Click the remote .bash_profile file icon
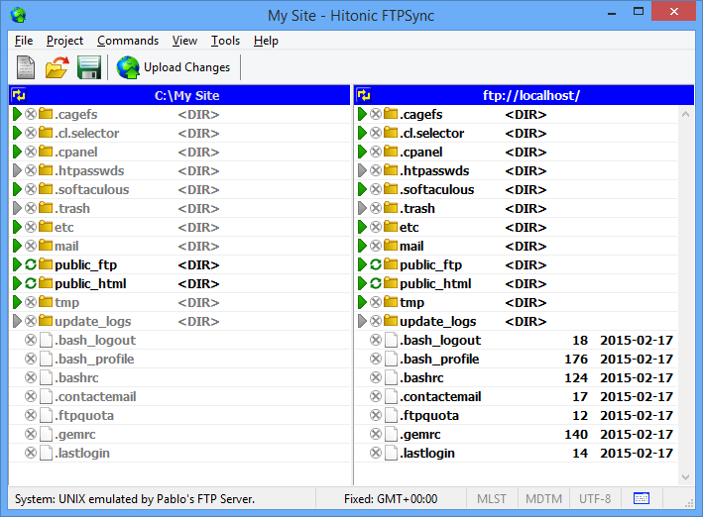 pos(392,359)
